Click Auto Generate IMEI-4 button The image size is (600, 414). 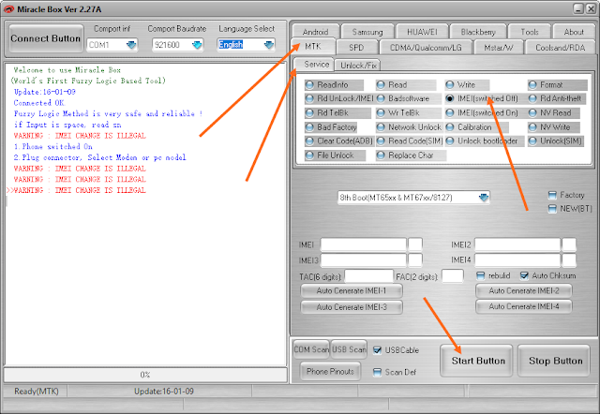point(524,306)
